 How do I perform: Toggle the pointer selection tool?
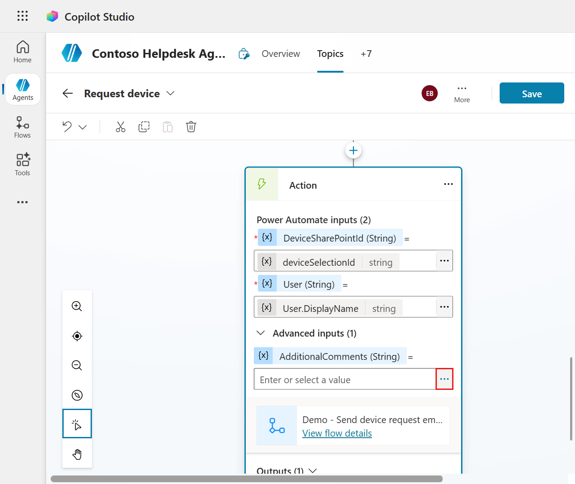tap(77, 423)
